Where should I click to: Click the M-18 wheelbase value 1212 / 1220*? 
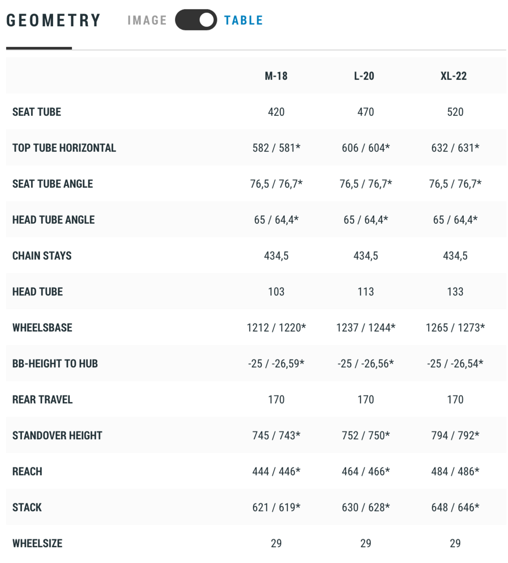pyautogui.click(x=276, y=328)
